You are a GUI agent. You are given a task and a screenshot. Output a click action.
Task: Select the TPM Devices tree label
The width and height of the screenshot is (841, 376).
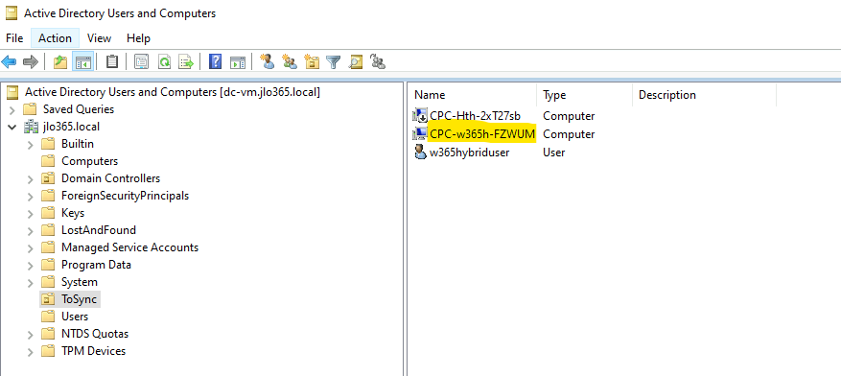[x=93, y=351]
